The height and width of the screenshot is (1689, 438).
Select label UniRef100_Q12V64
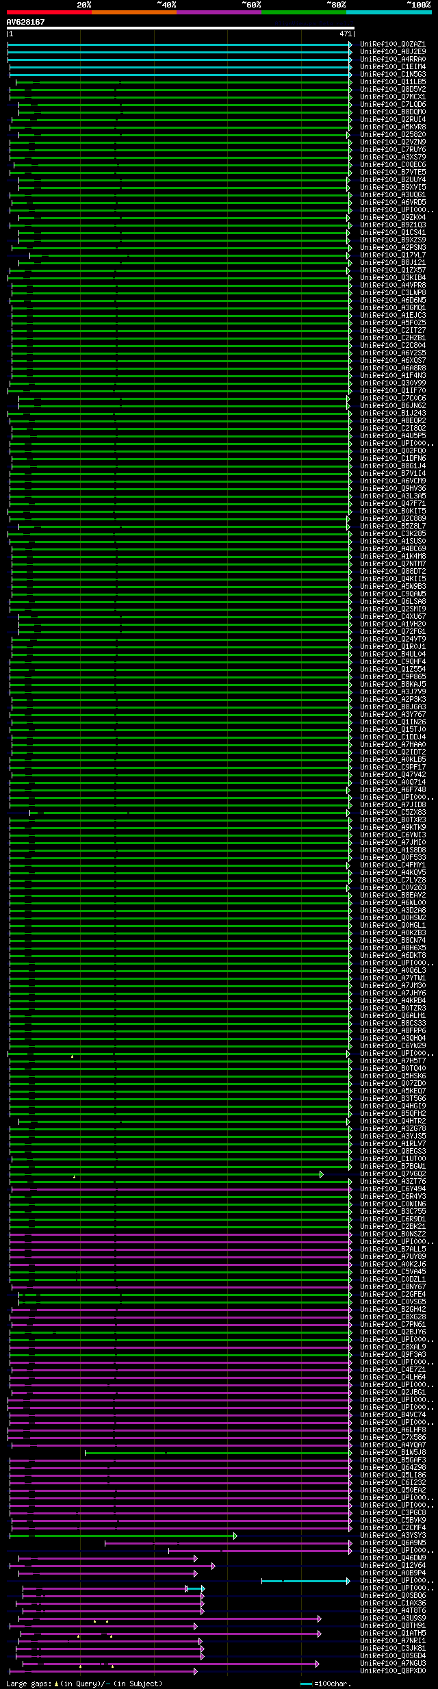point(393,1566)
